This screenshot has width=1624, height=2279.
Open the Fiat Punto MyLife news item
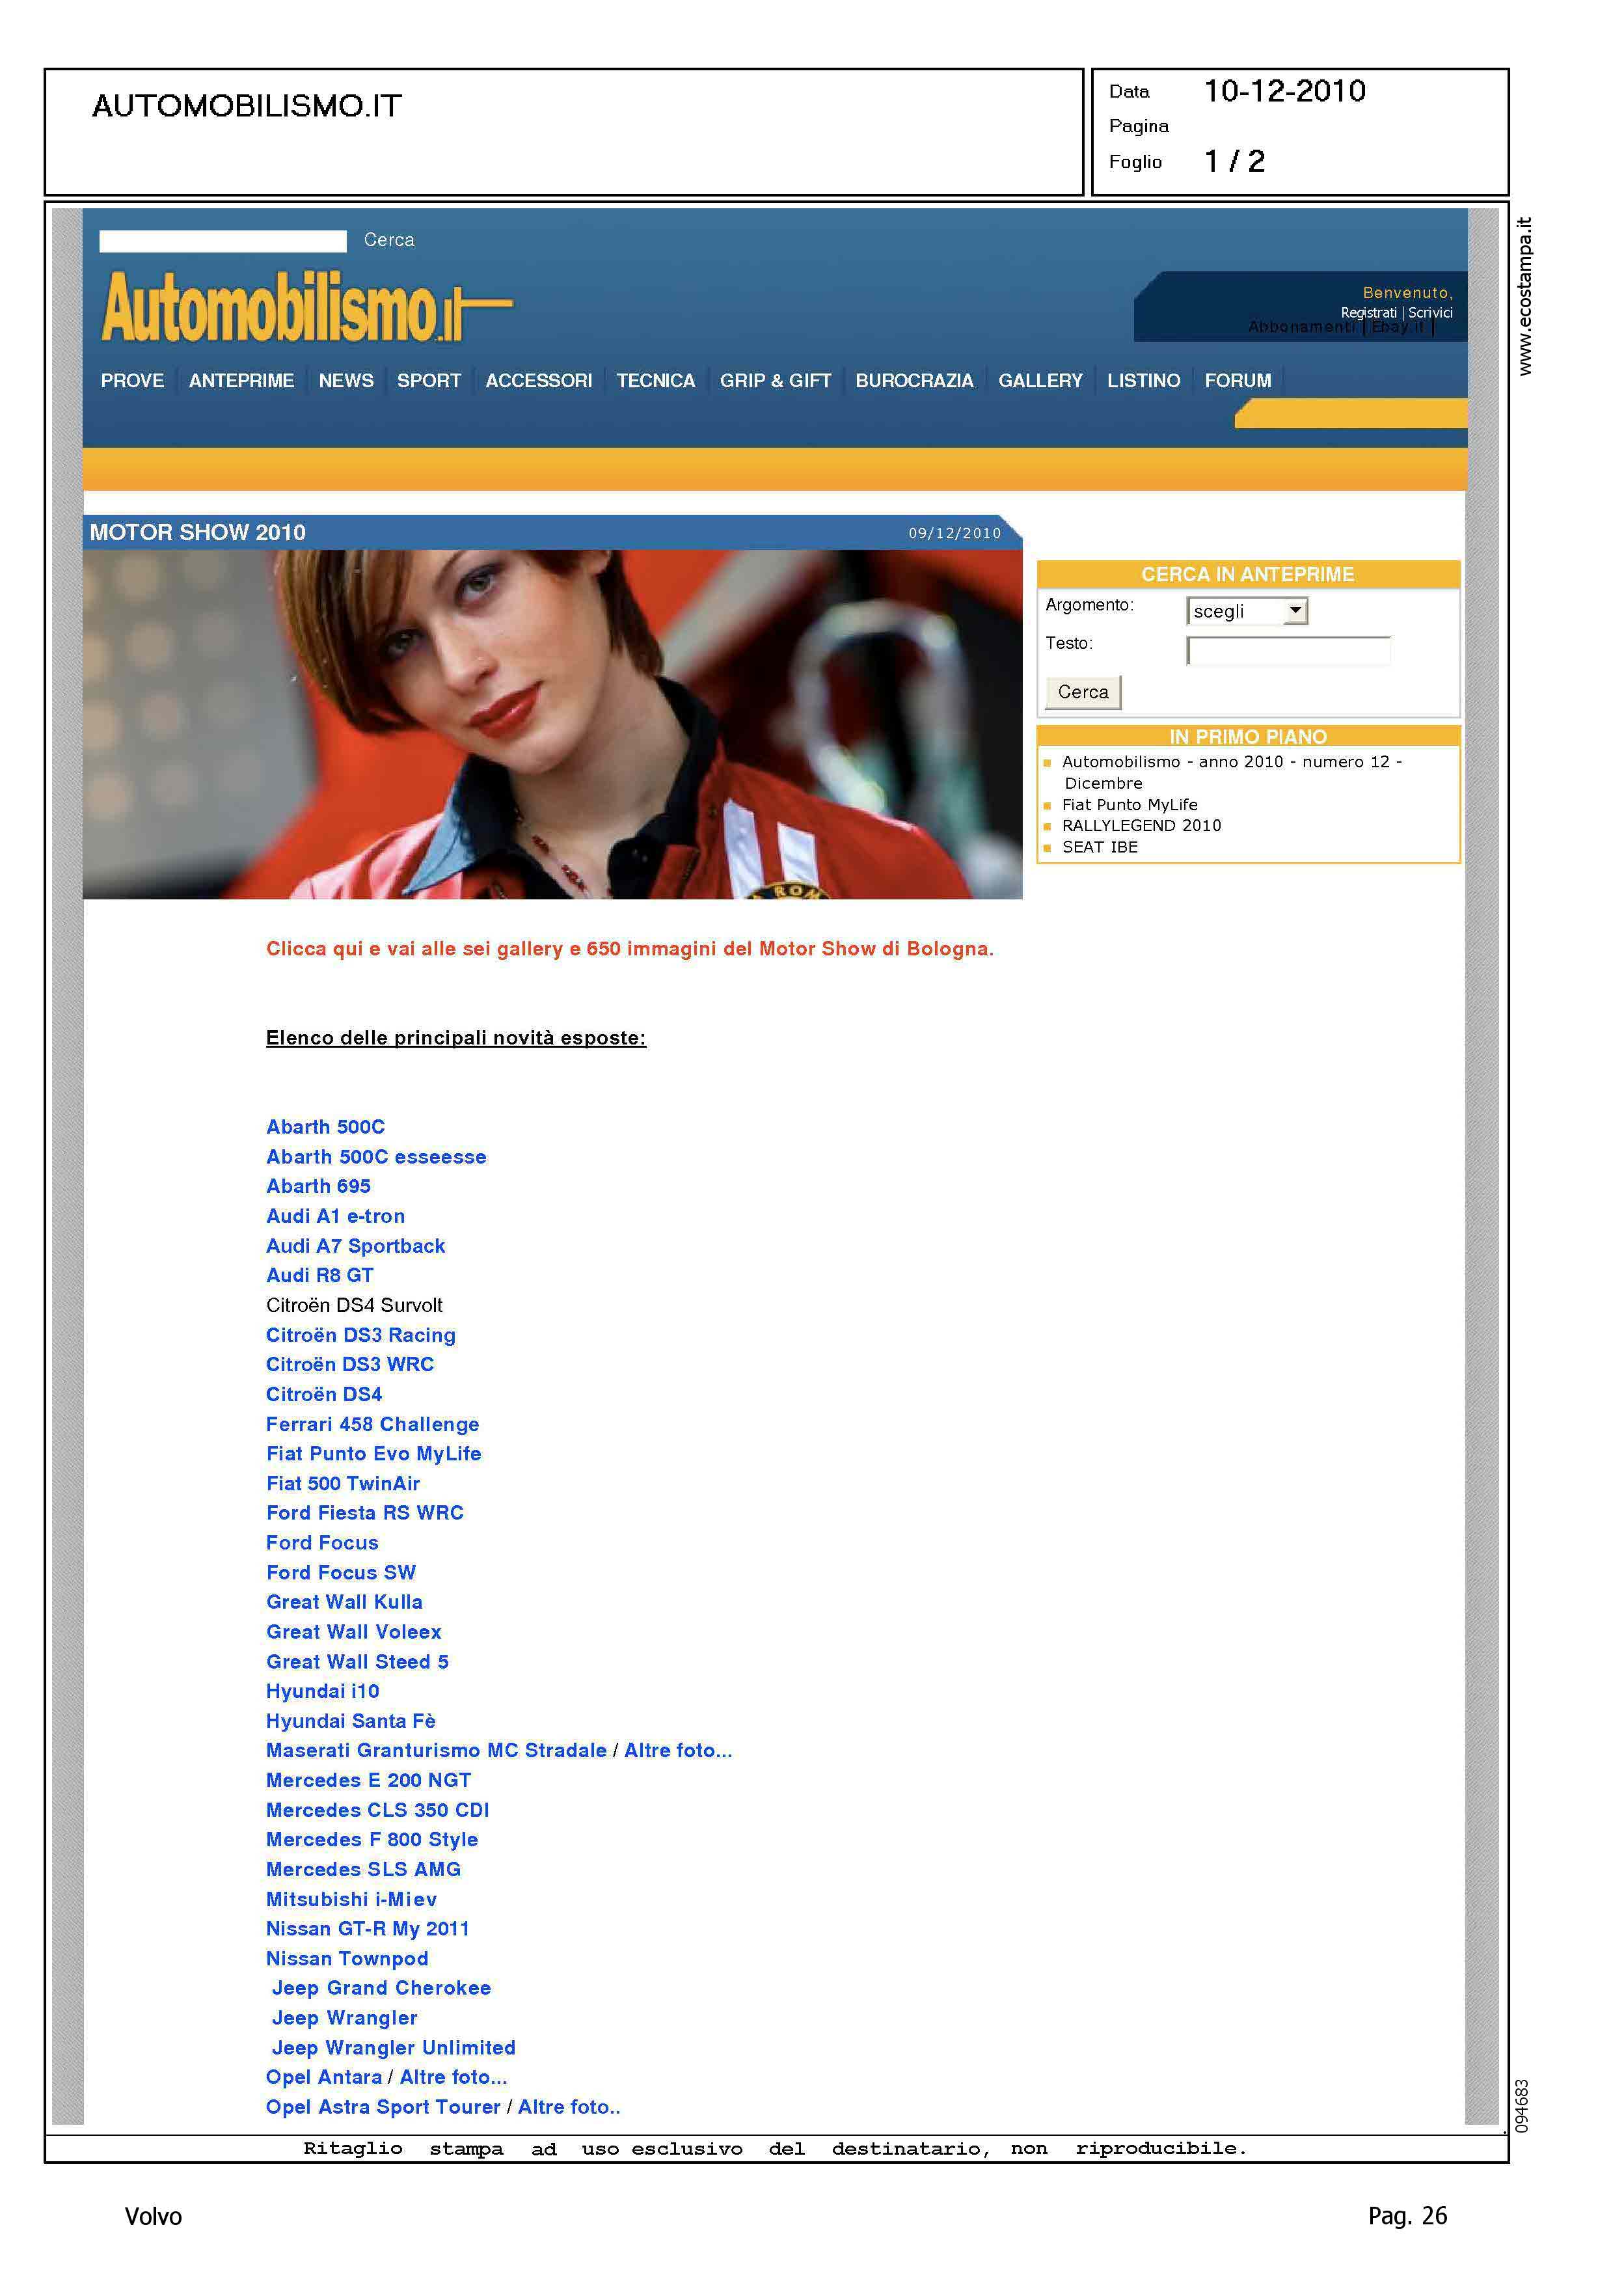(x=1129, y=805)
